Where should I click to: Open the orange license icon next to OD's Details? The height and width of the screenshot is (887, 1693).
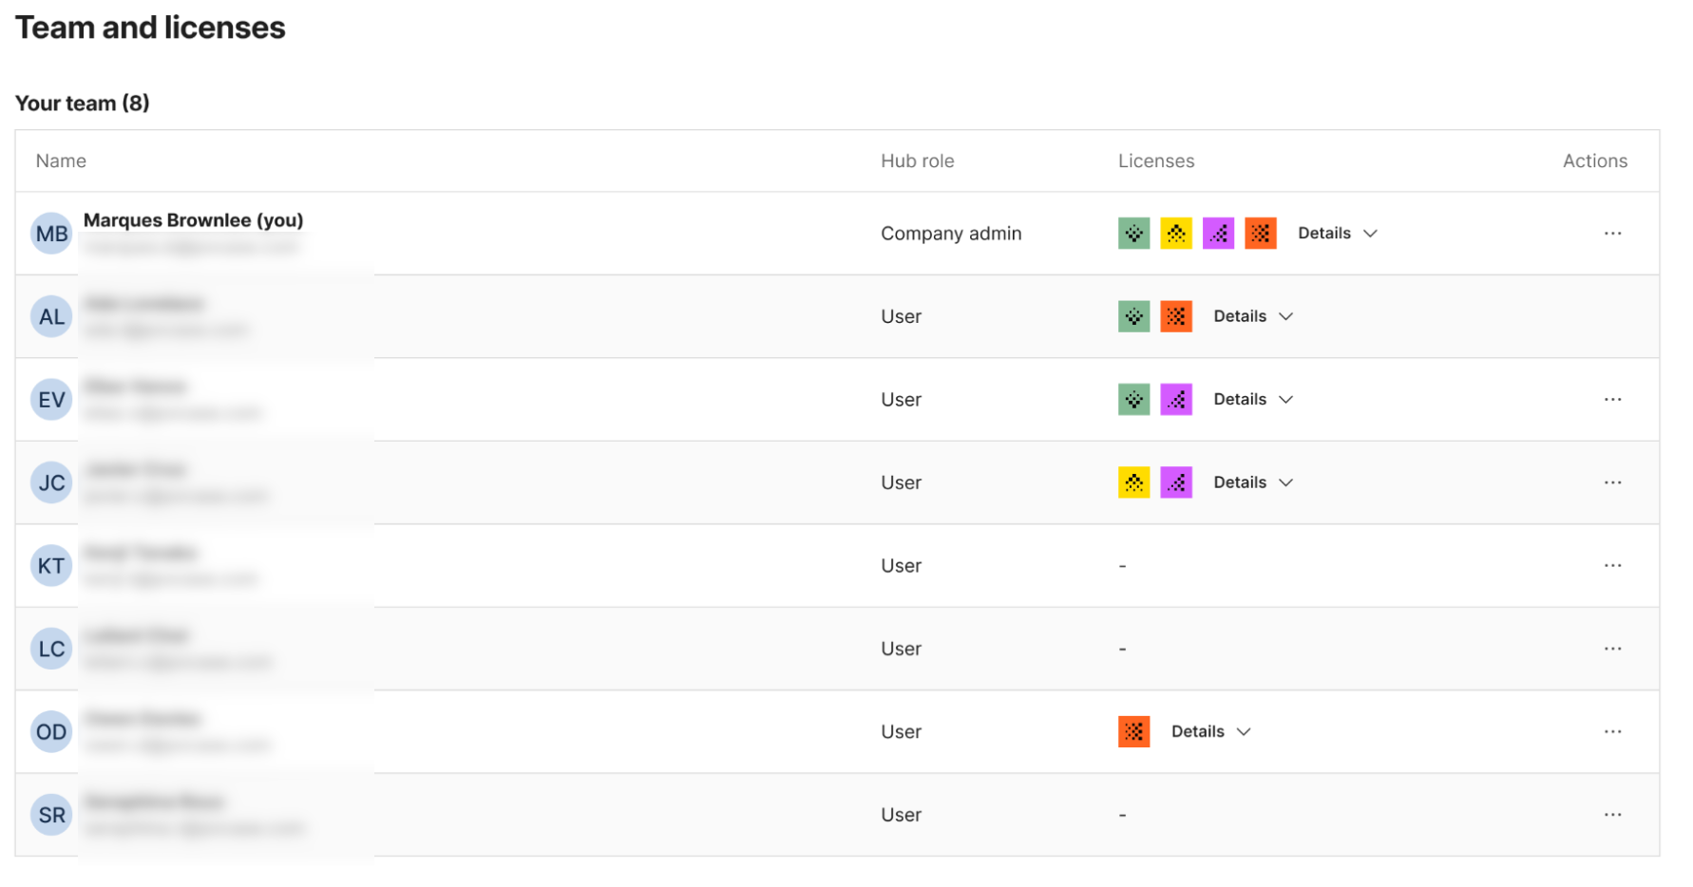pyautogui.click(x=1133, y=731)
